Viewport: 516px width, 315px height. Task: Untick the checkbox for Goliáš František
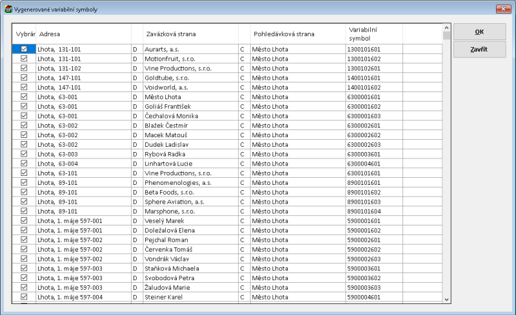pyautogui.click(x=25, y=106)
